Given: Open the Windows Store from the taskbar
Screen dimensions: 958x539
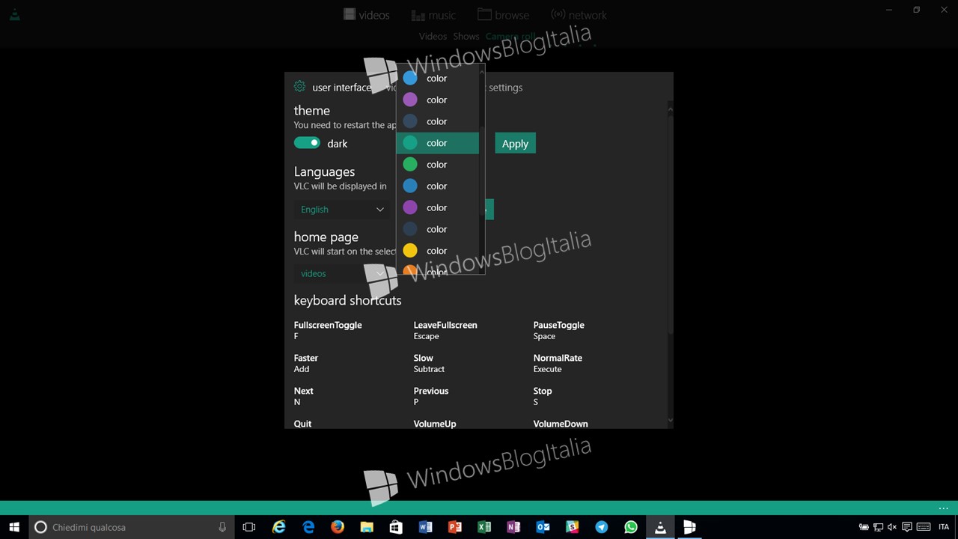Looking at the screenshot, I should (x=396, y=527).
